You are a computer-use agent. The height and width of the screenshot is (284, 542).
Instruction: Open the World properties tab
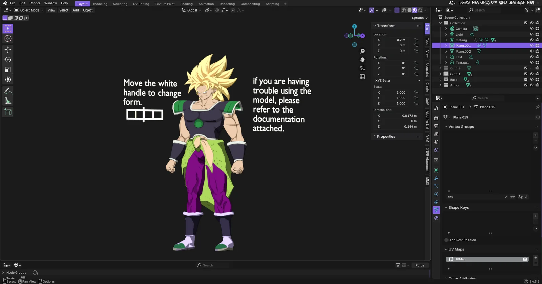[x=436, y=150]
